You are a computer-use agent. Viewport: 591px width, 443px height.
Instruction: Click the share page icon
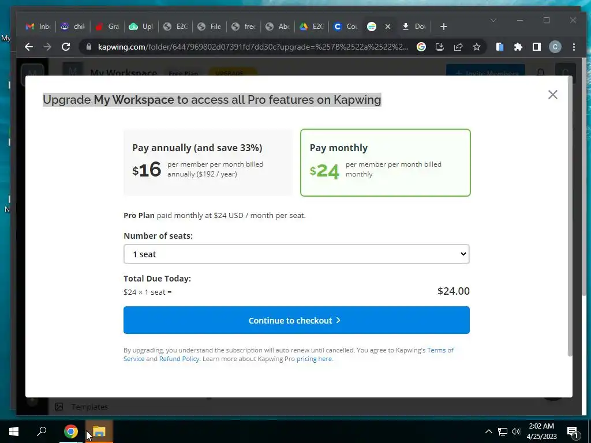point(458,47)
